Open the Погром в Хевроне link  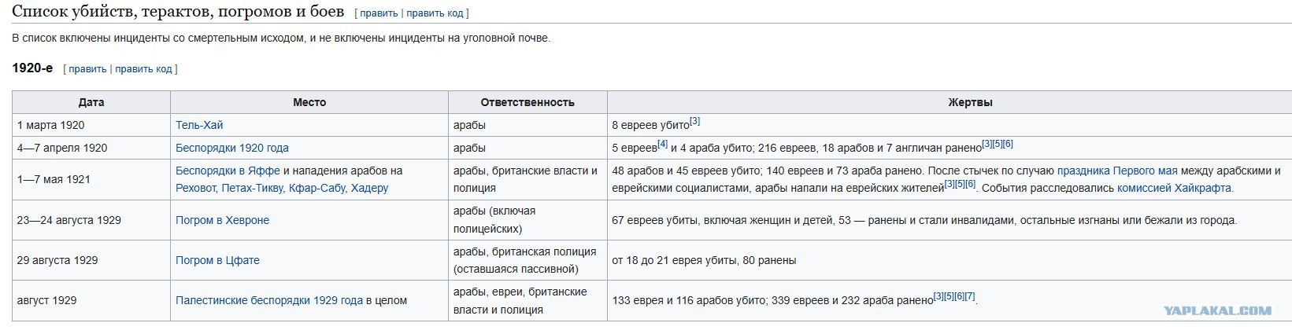[222, 220]
